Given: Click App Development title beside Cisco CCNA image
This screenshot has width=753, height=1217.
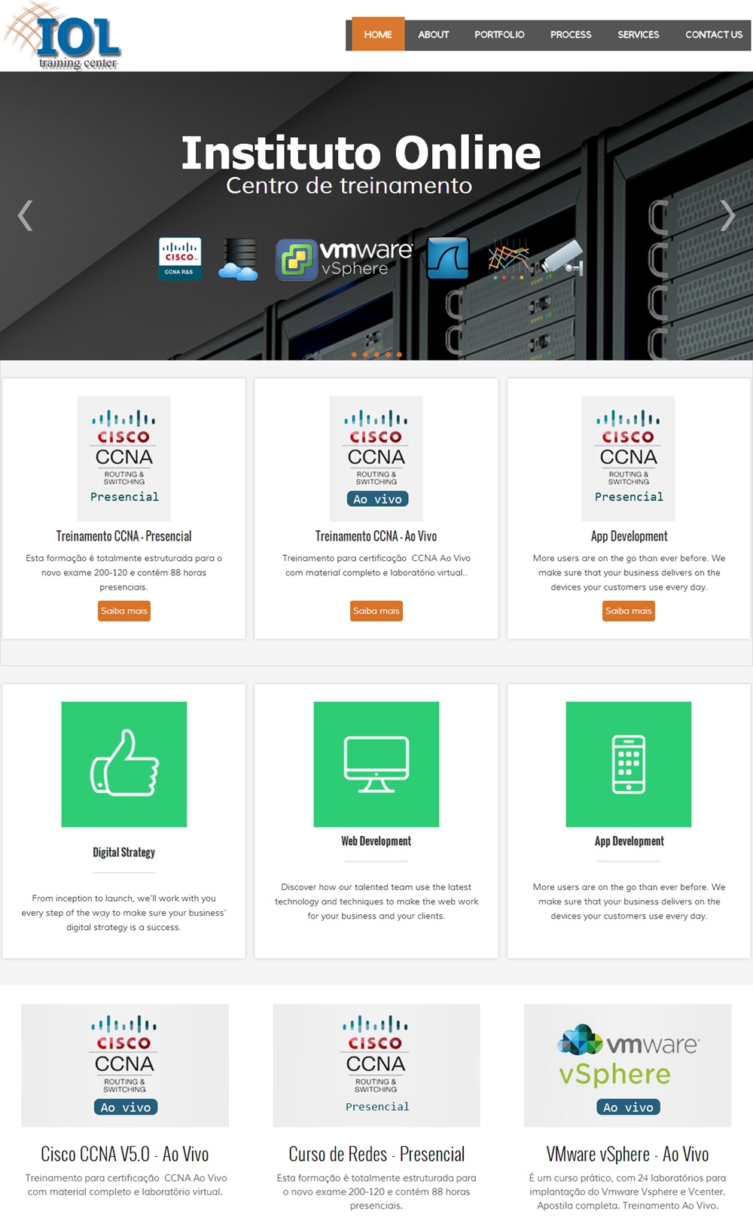Looking at the screenshot, I should [630, 536].
